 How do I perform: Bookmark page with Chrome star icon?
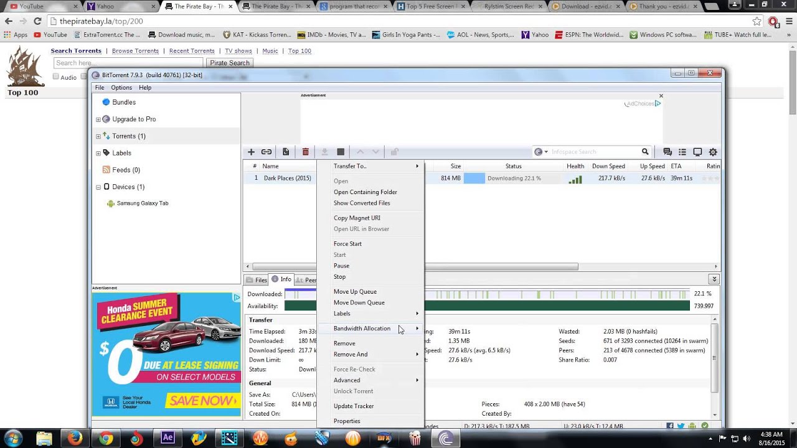pos(757,21)
